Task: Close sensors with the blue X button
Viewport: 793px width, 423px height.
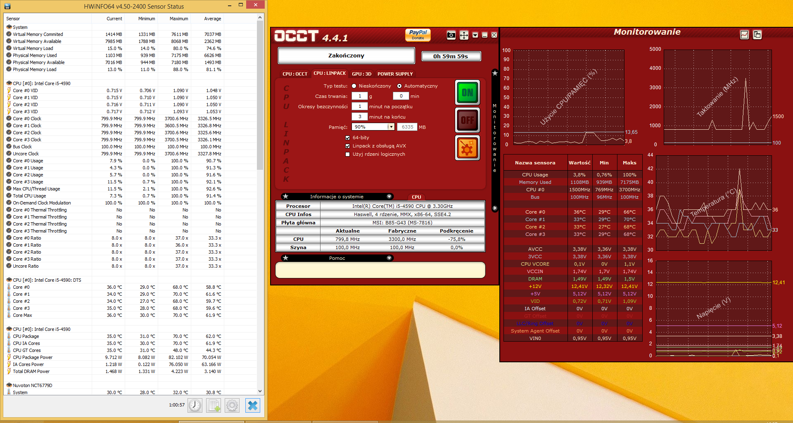Action: coord(252,406)
